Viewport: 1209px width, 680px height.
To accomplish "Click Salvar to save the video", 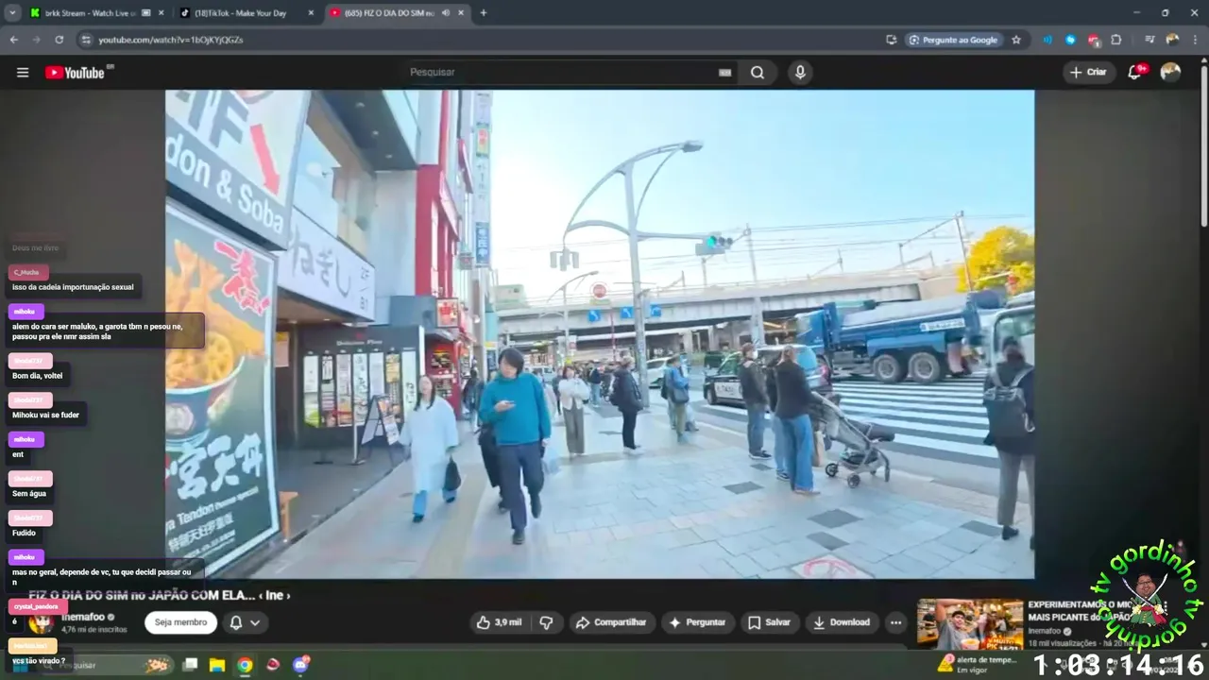I will click(769, 622).
